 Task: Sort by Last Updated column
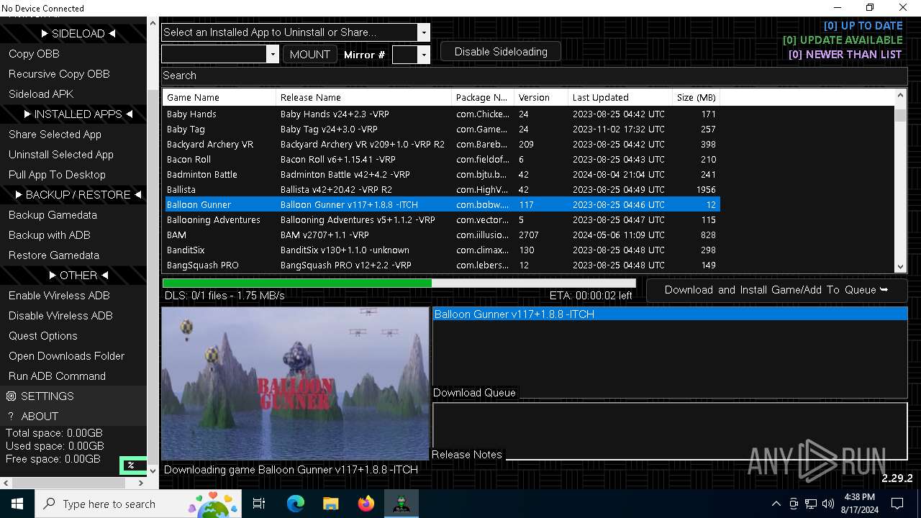tap(620, 97)
